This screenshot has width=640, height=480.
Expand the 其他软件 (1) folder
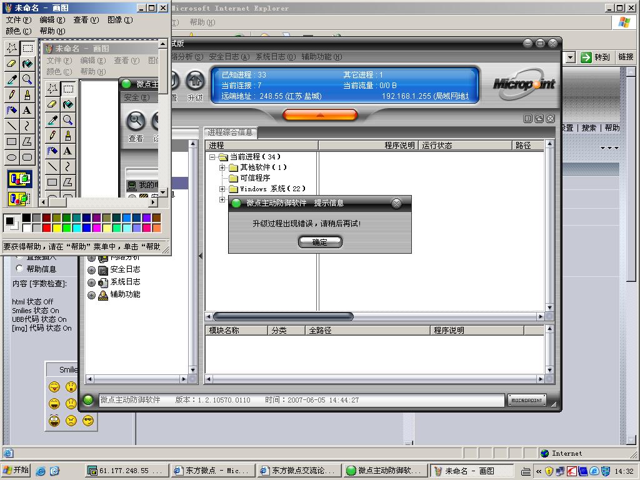(222, 167)
